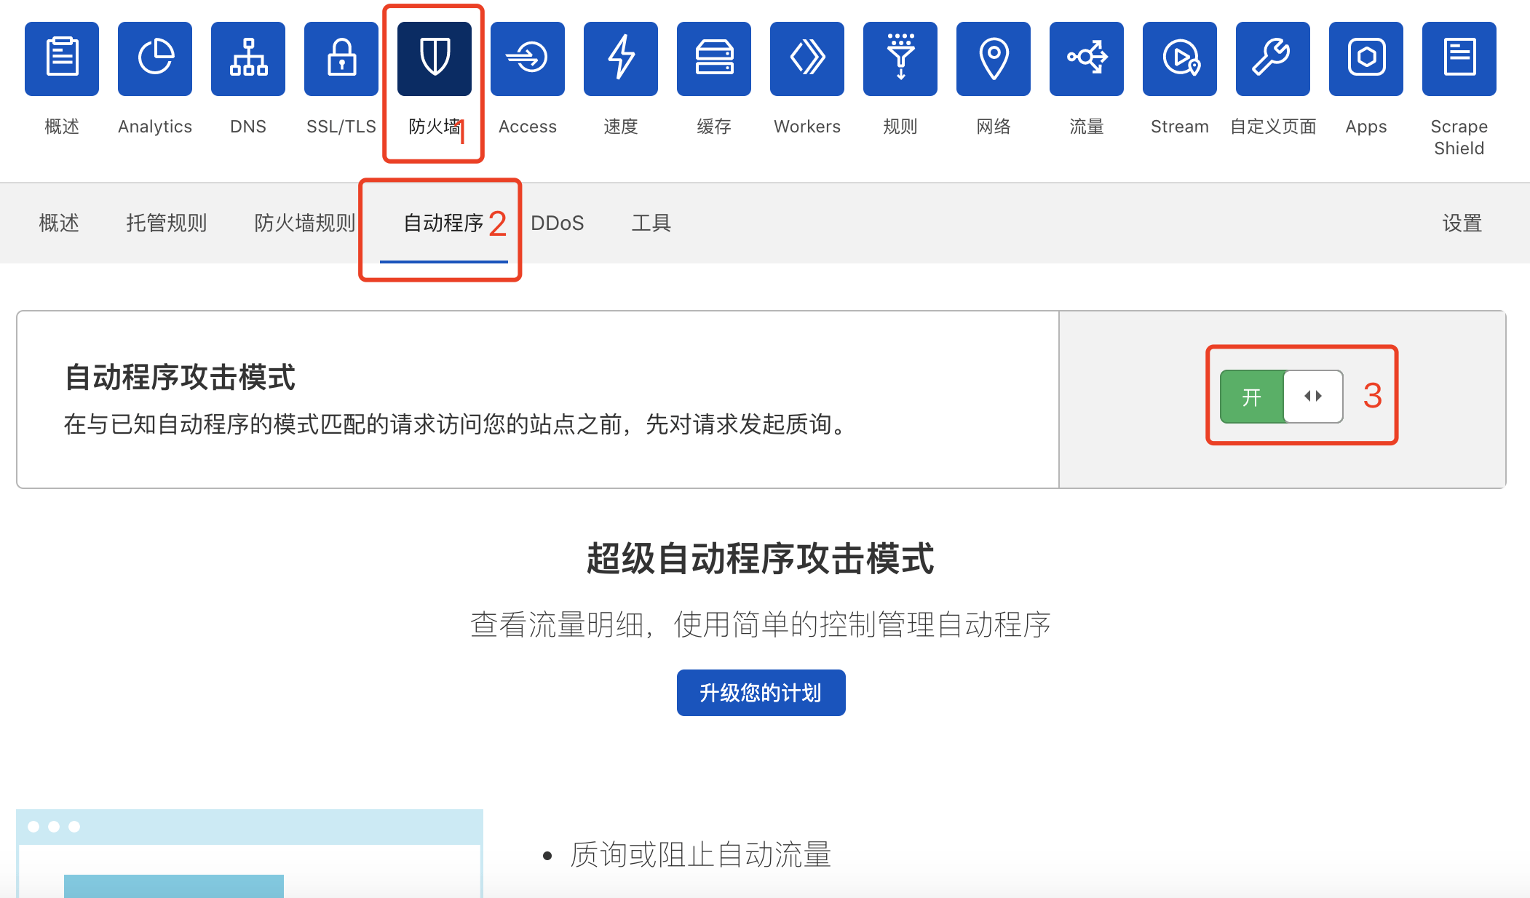Image resolution: width=1530 pixels, height=898 pixels.
Task: Open the 流量 routing icon
Action: (x=1087, y=59)
